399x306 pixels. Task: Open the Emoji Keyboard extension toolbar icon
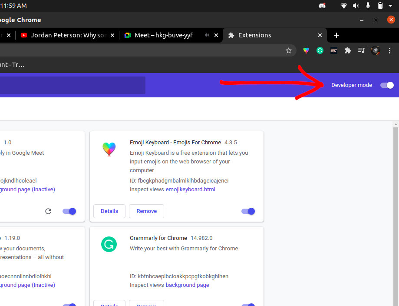click(306, 50)
